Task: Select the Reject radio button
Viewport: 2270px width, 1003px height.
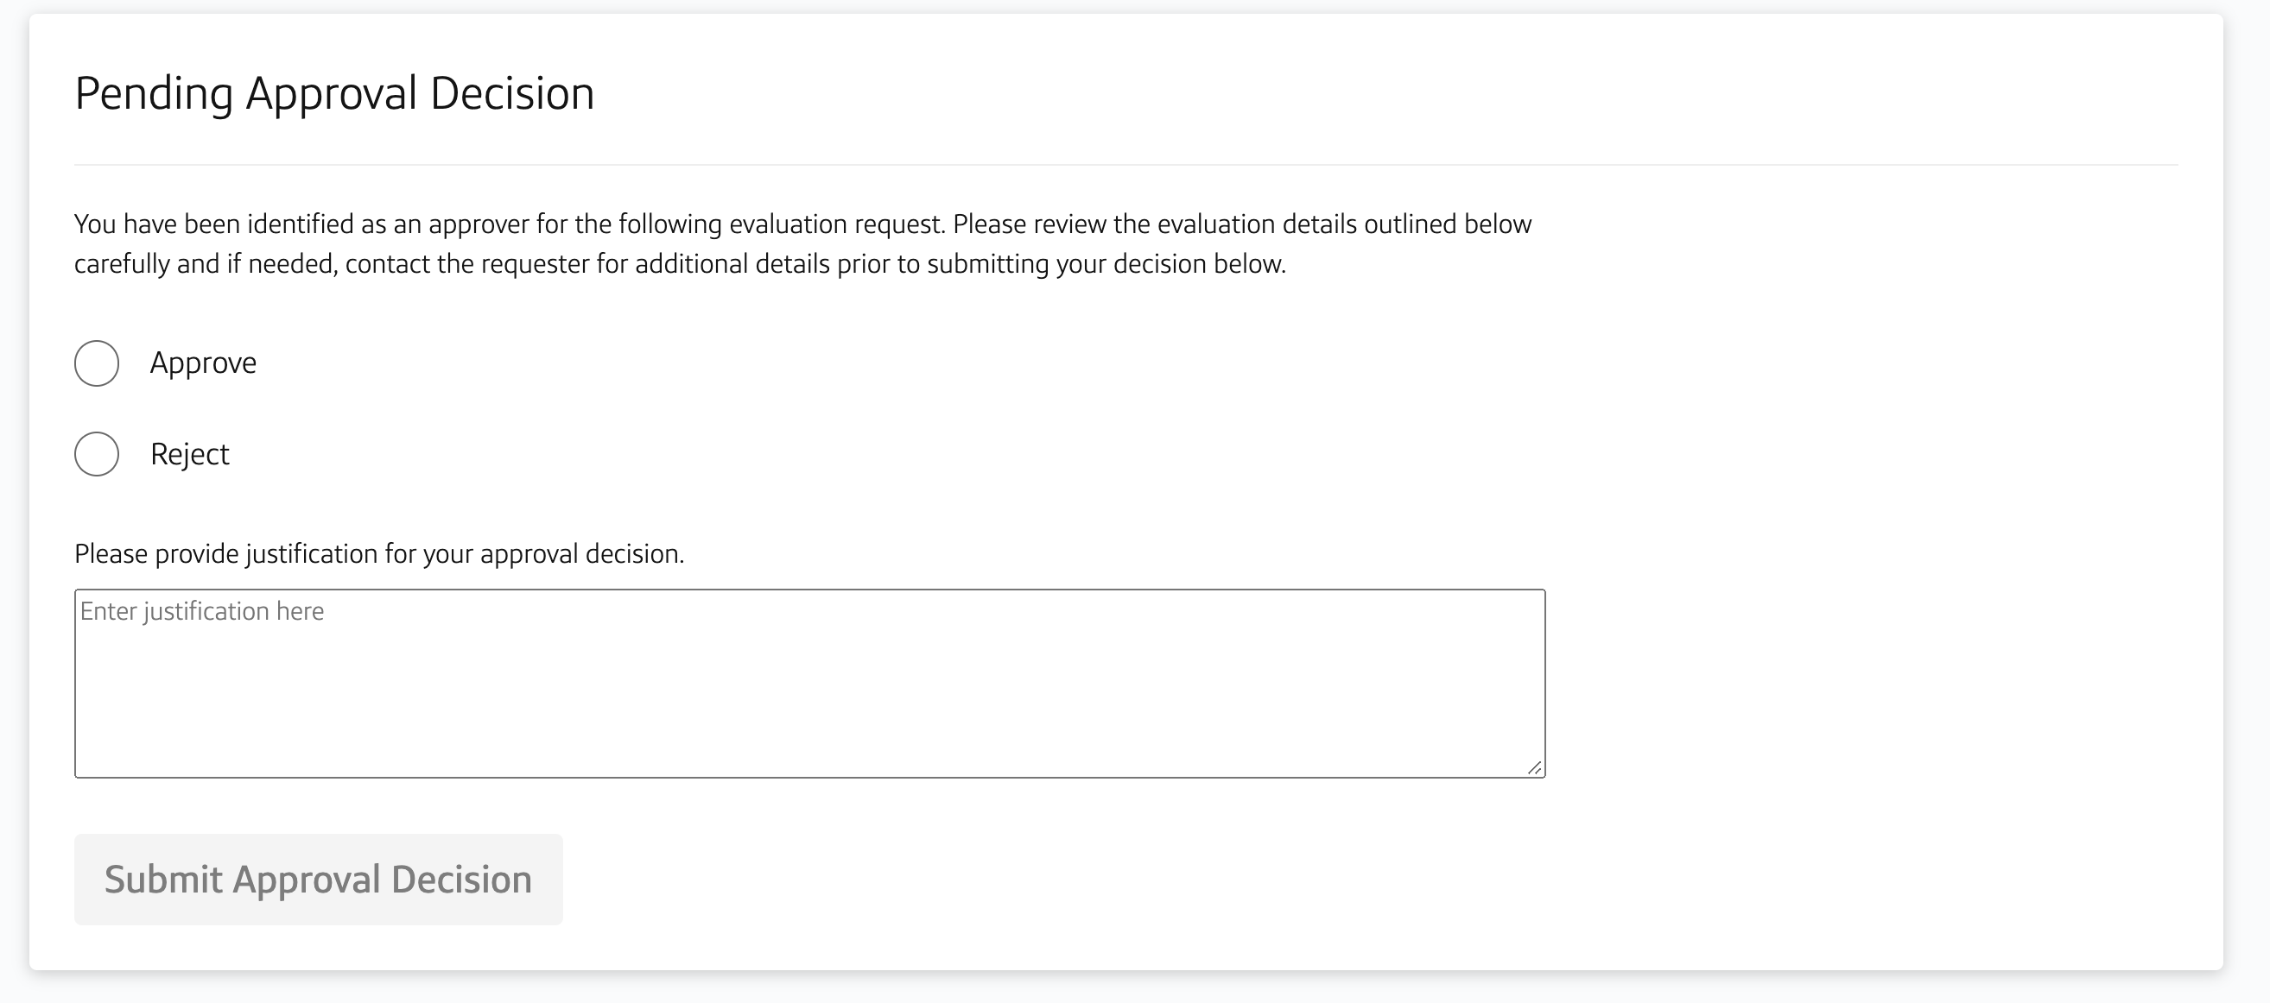Action: [97, 454]
